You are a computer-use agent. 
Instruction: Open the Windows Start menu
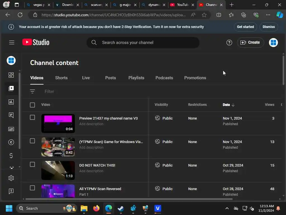(9, 208)
